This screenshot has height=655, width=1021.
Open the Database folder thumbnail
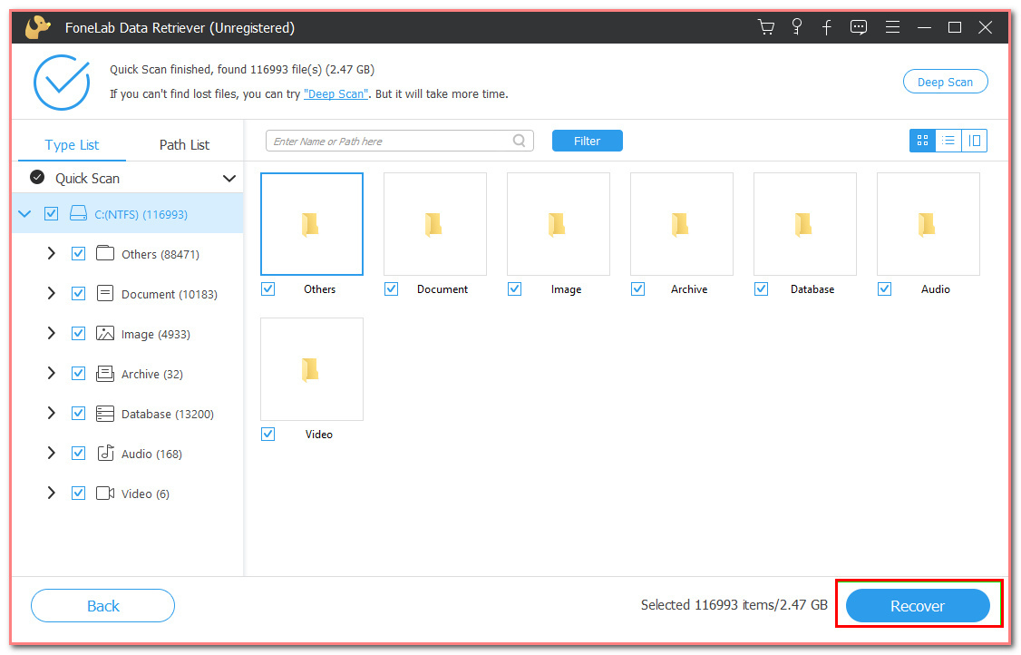point(805,223)
